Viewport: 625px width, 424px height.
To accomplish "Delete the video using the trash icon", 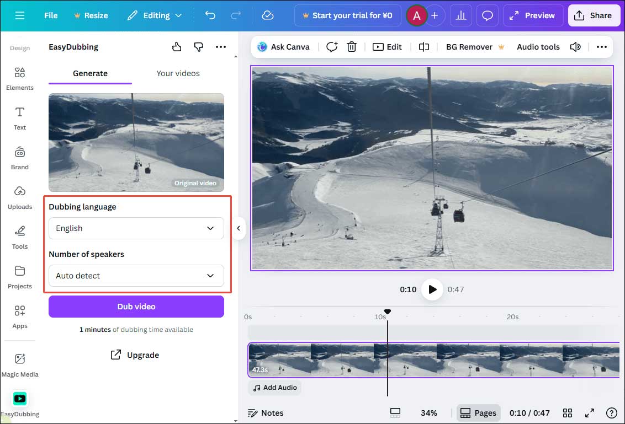I will pyautogui.click(x=352, y=47).
